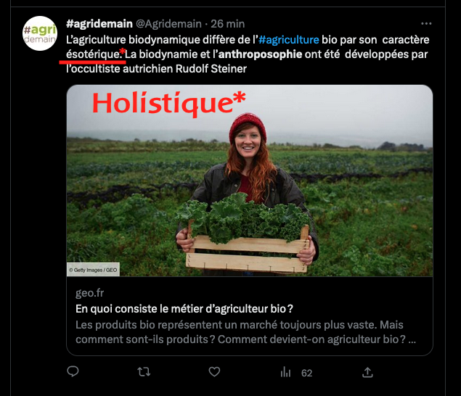The width and height of the screenshot is (461, 396).
Task: Click the Getty Images / GEO credit
Action: [x=93, y=270]
